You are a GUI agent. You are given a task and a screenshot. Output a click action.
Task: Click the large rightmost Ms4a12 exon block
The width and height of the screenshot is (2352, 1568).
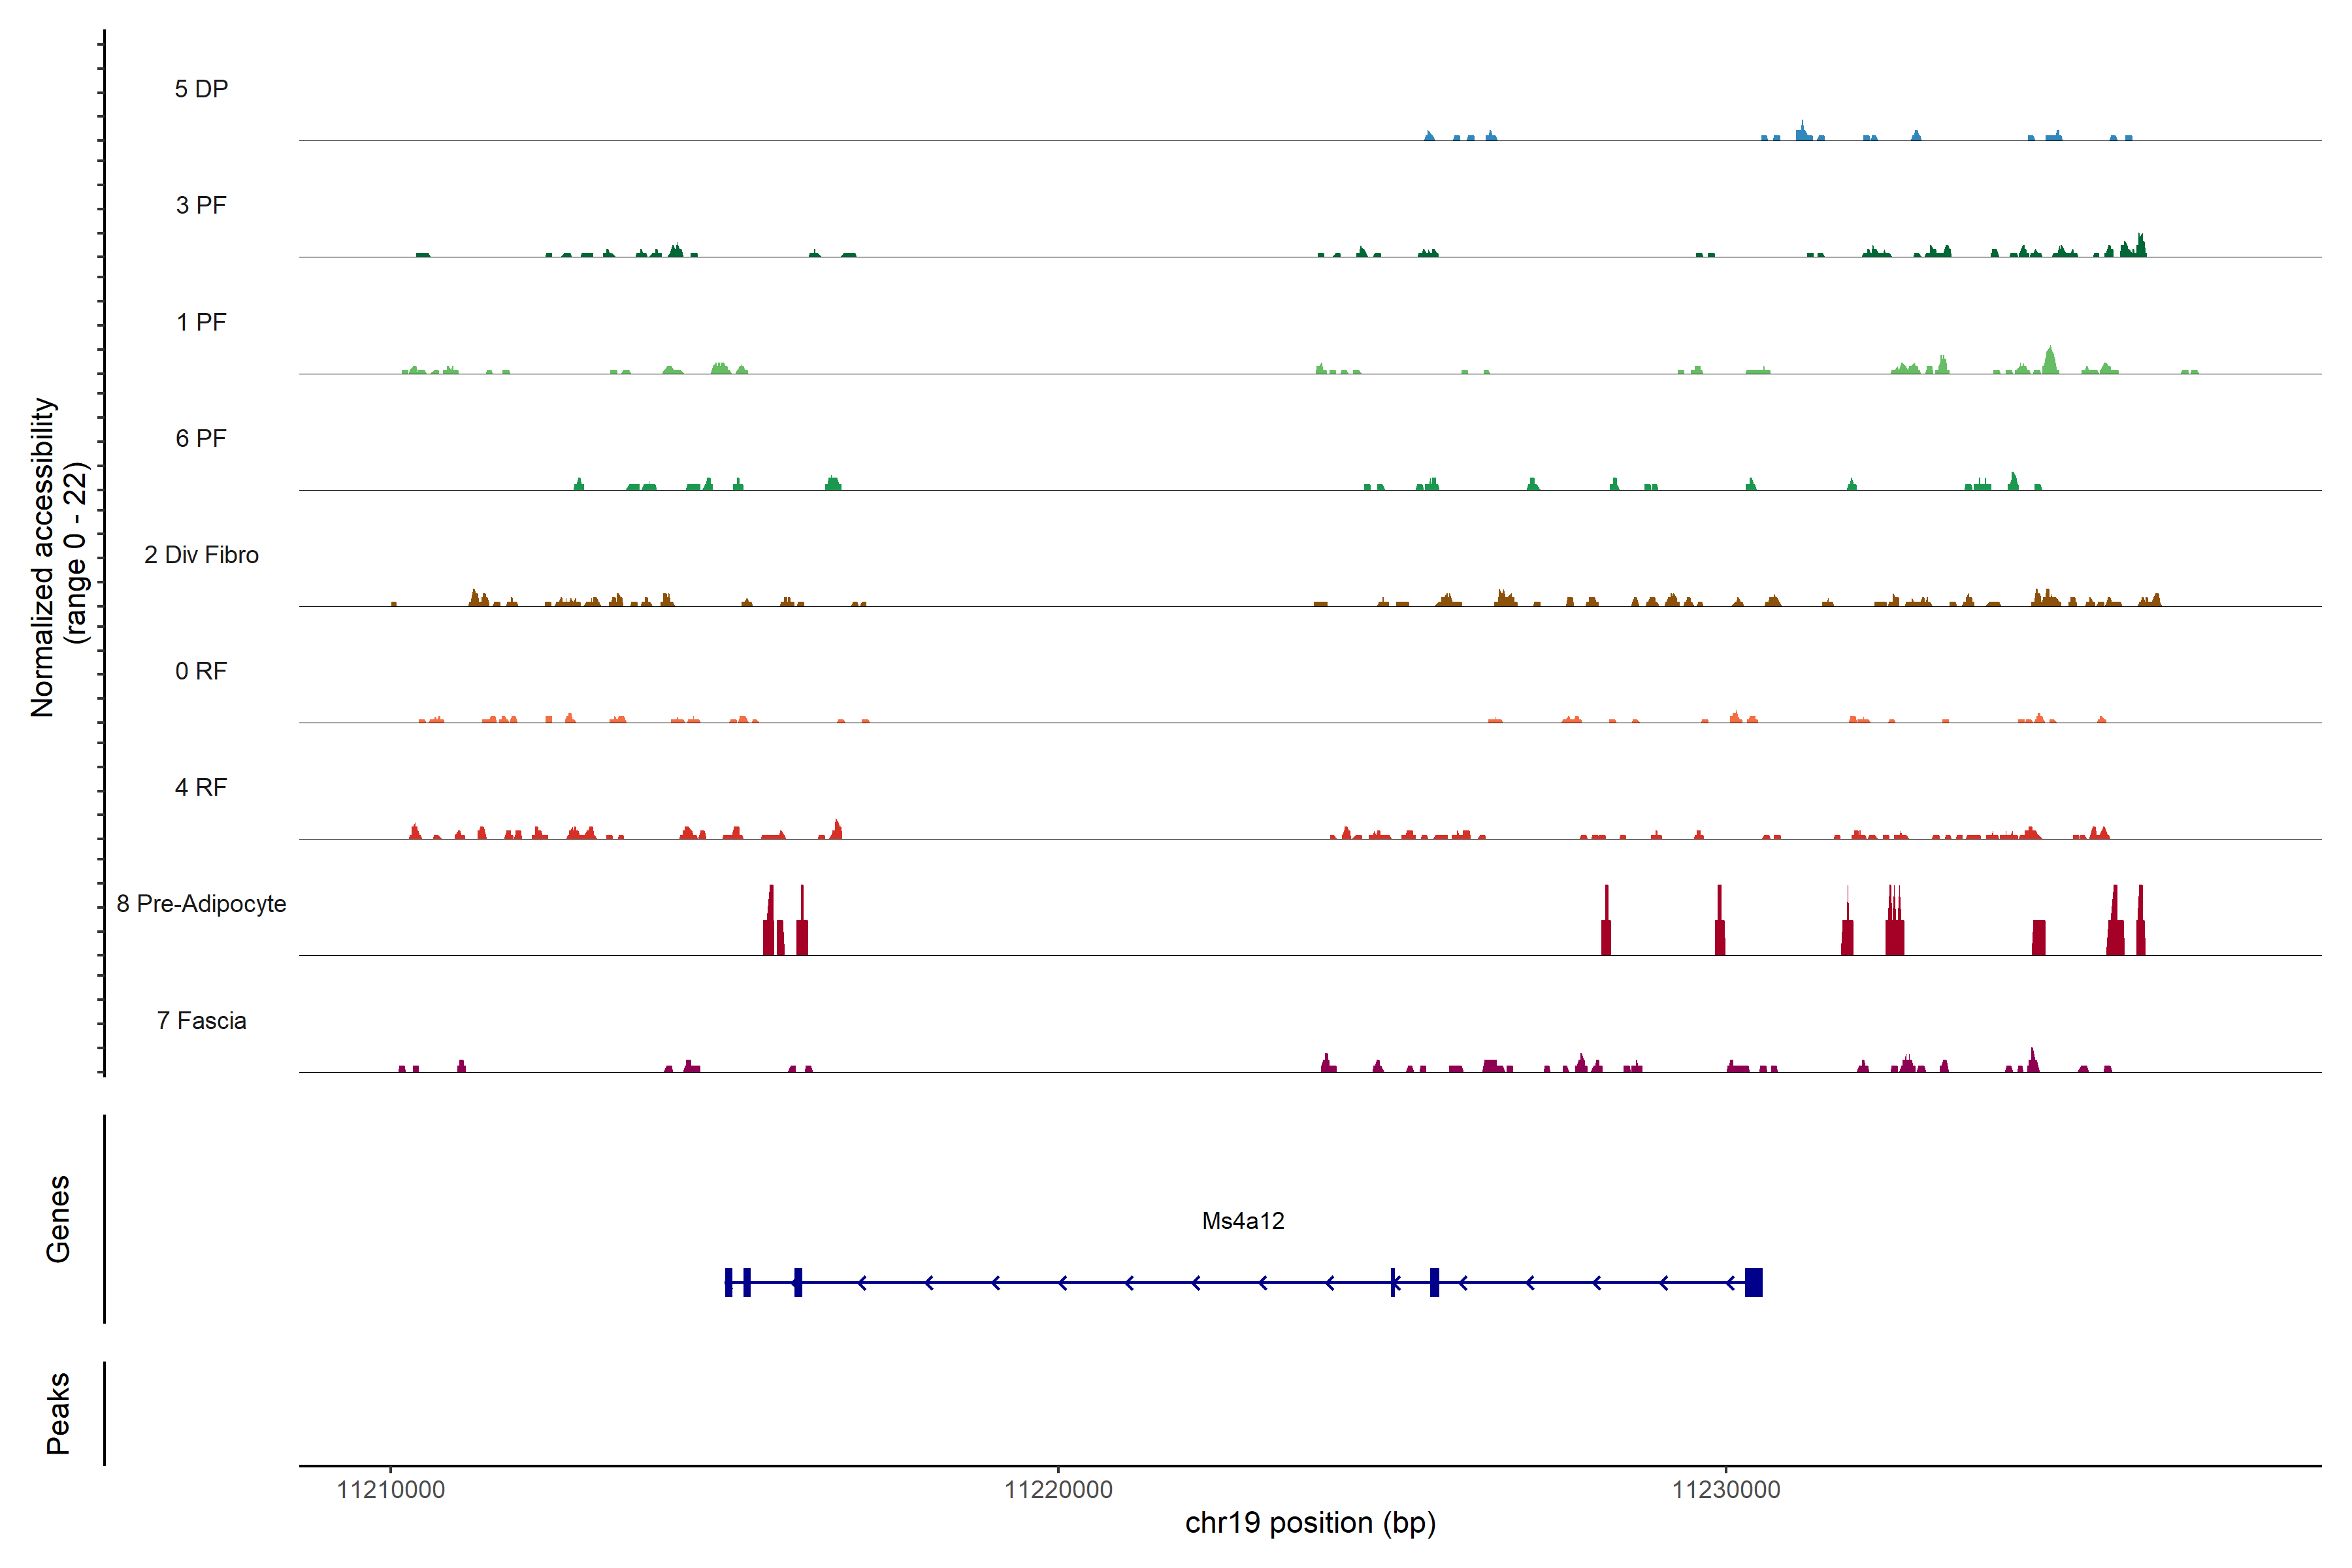pos(1753,1282)
